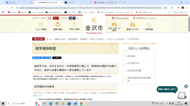Select the black background color option
This screenshot has width=190, height=106.
[x=70, y=18]
